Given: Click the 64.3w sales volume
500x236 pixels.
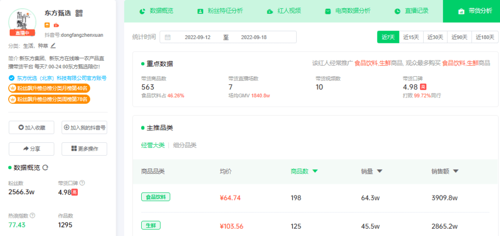Looking at the screenshot, I should pos(370,198).
